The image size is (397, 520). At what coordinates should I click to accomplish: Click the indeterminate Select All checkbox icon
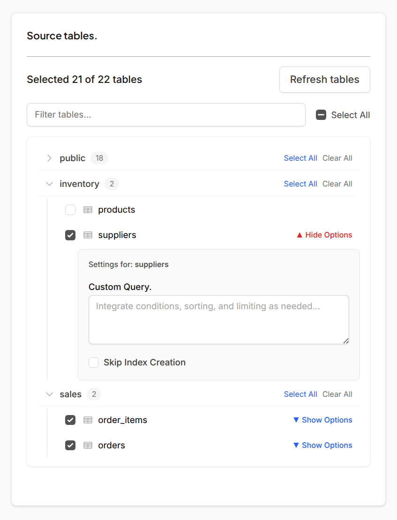pyautogui.click(x=321, y=115)
